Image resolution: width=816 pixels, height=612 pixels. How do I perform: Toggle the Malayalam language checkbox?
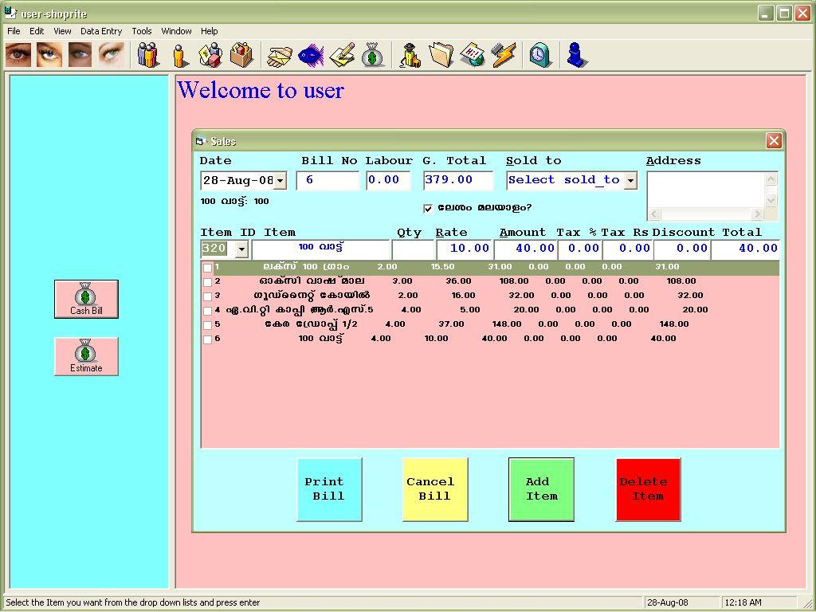pos(428,209)
